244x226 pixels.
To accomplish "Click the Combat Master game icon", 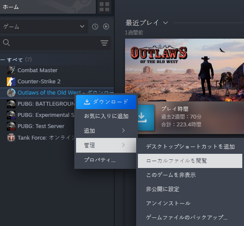I will (x=11, y=70).
